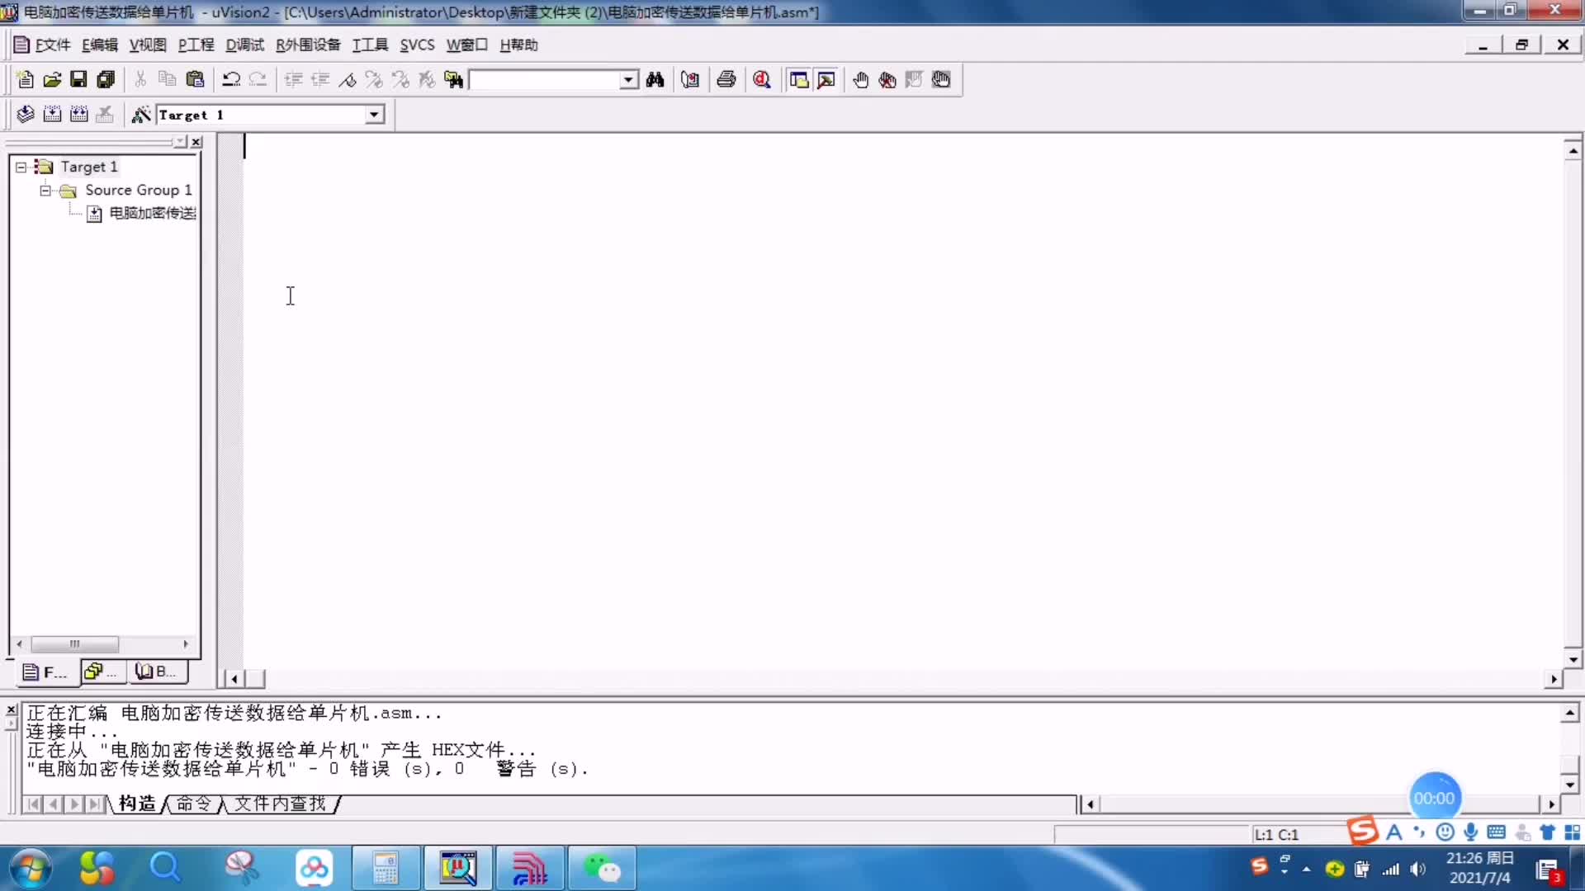Switch to the 文件内查找 output tab

281,804
